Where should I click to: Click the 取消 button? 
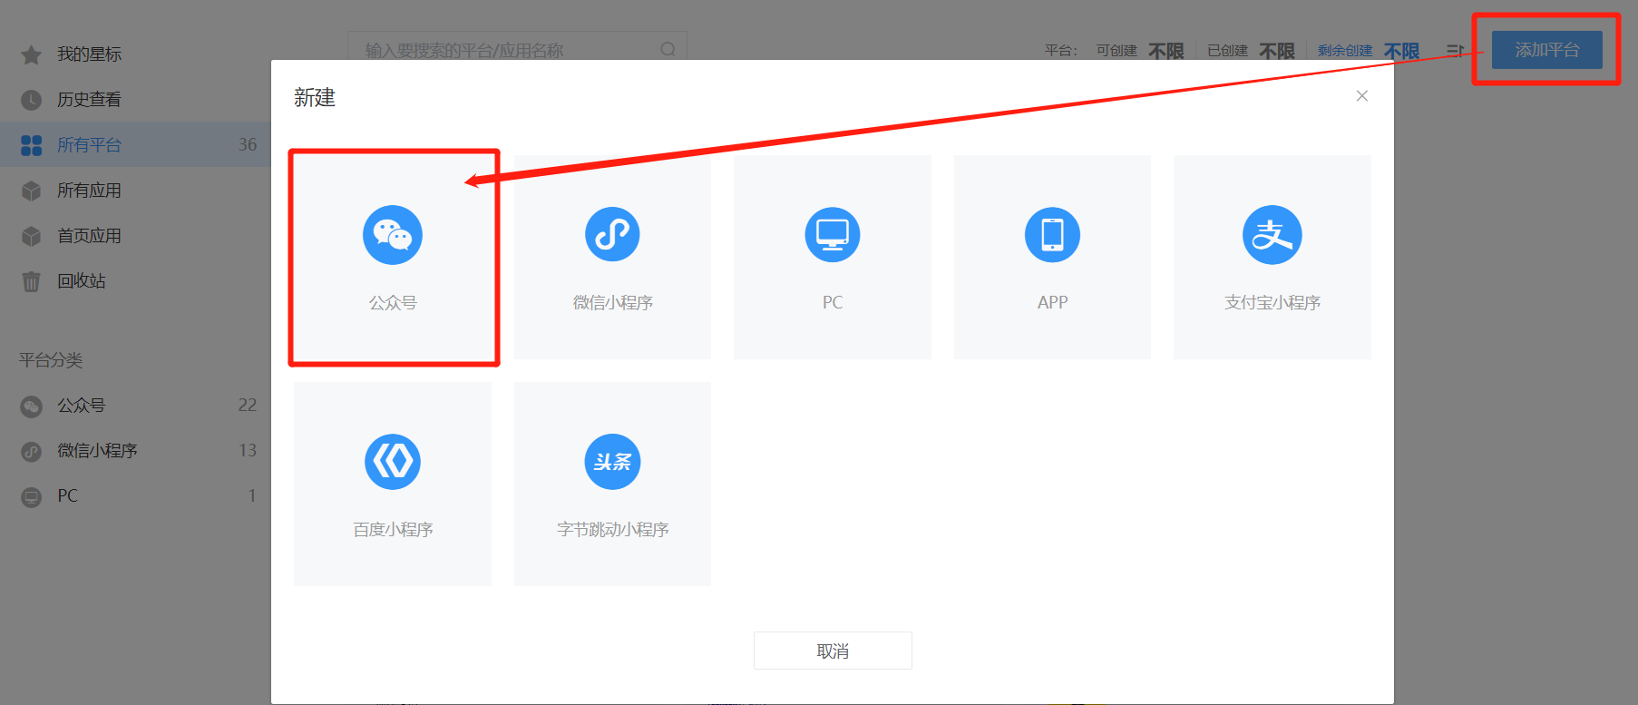click(x=833, y=651)
